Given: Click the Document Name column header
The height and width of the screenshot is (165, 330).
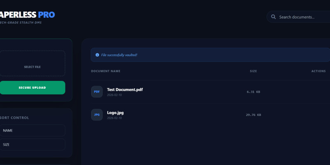Looking at the screenshot, I should (106, 71).
